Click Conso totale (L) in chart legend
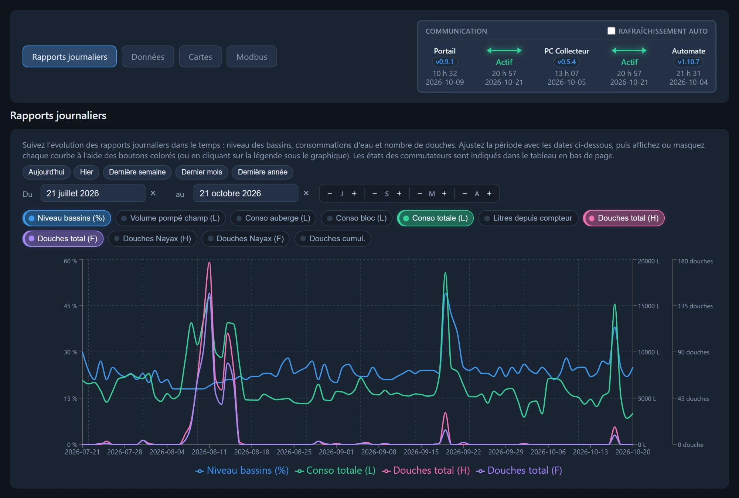The image size is (739, 498). pos(336,470)
